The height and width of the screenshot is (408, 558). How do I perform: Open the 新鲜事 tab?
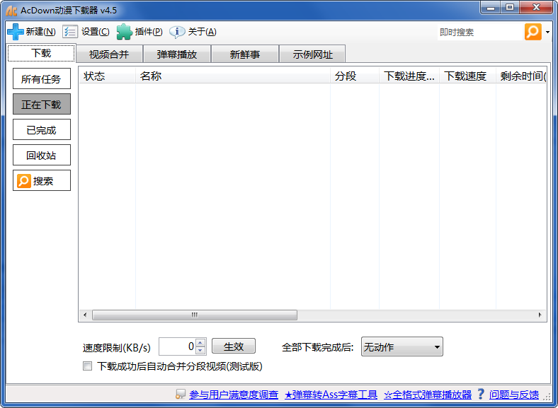245,54
